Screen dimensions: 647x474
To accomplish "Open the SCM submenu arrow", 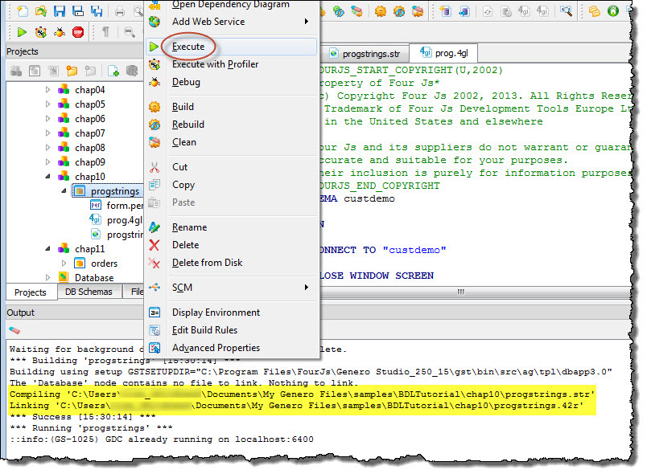I will coord(307,288).
